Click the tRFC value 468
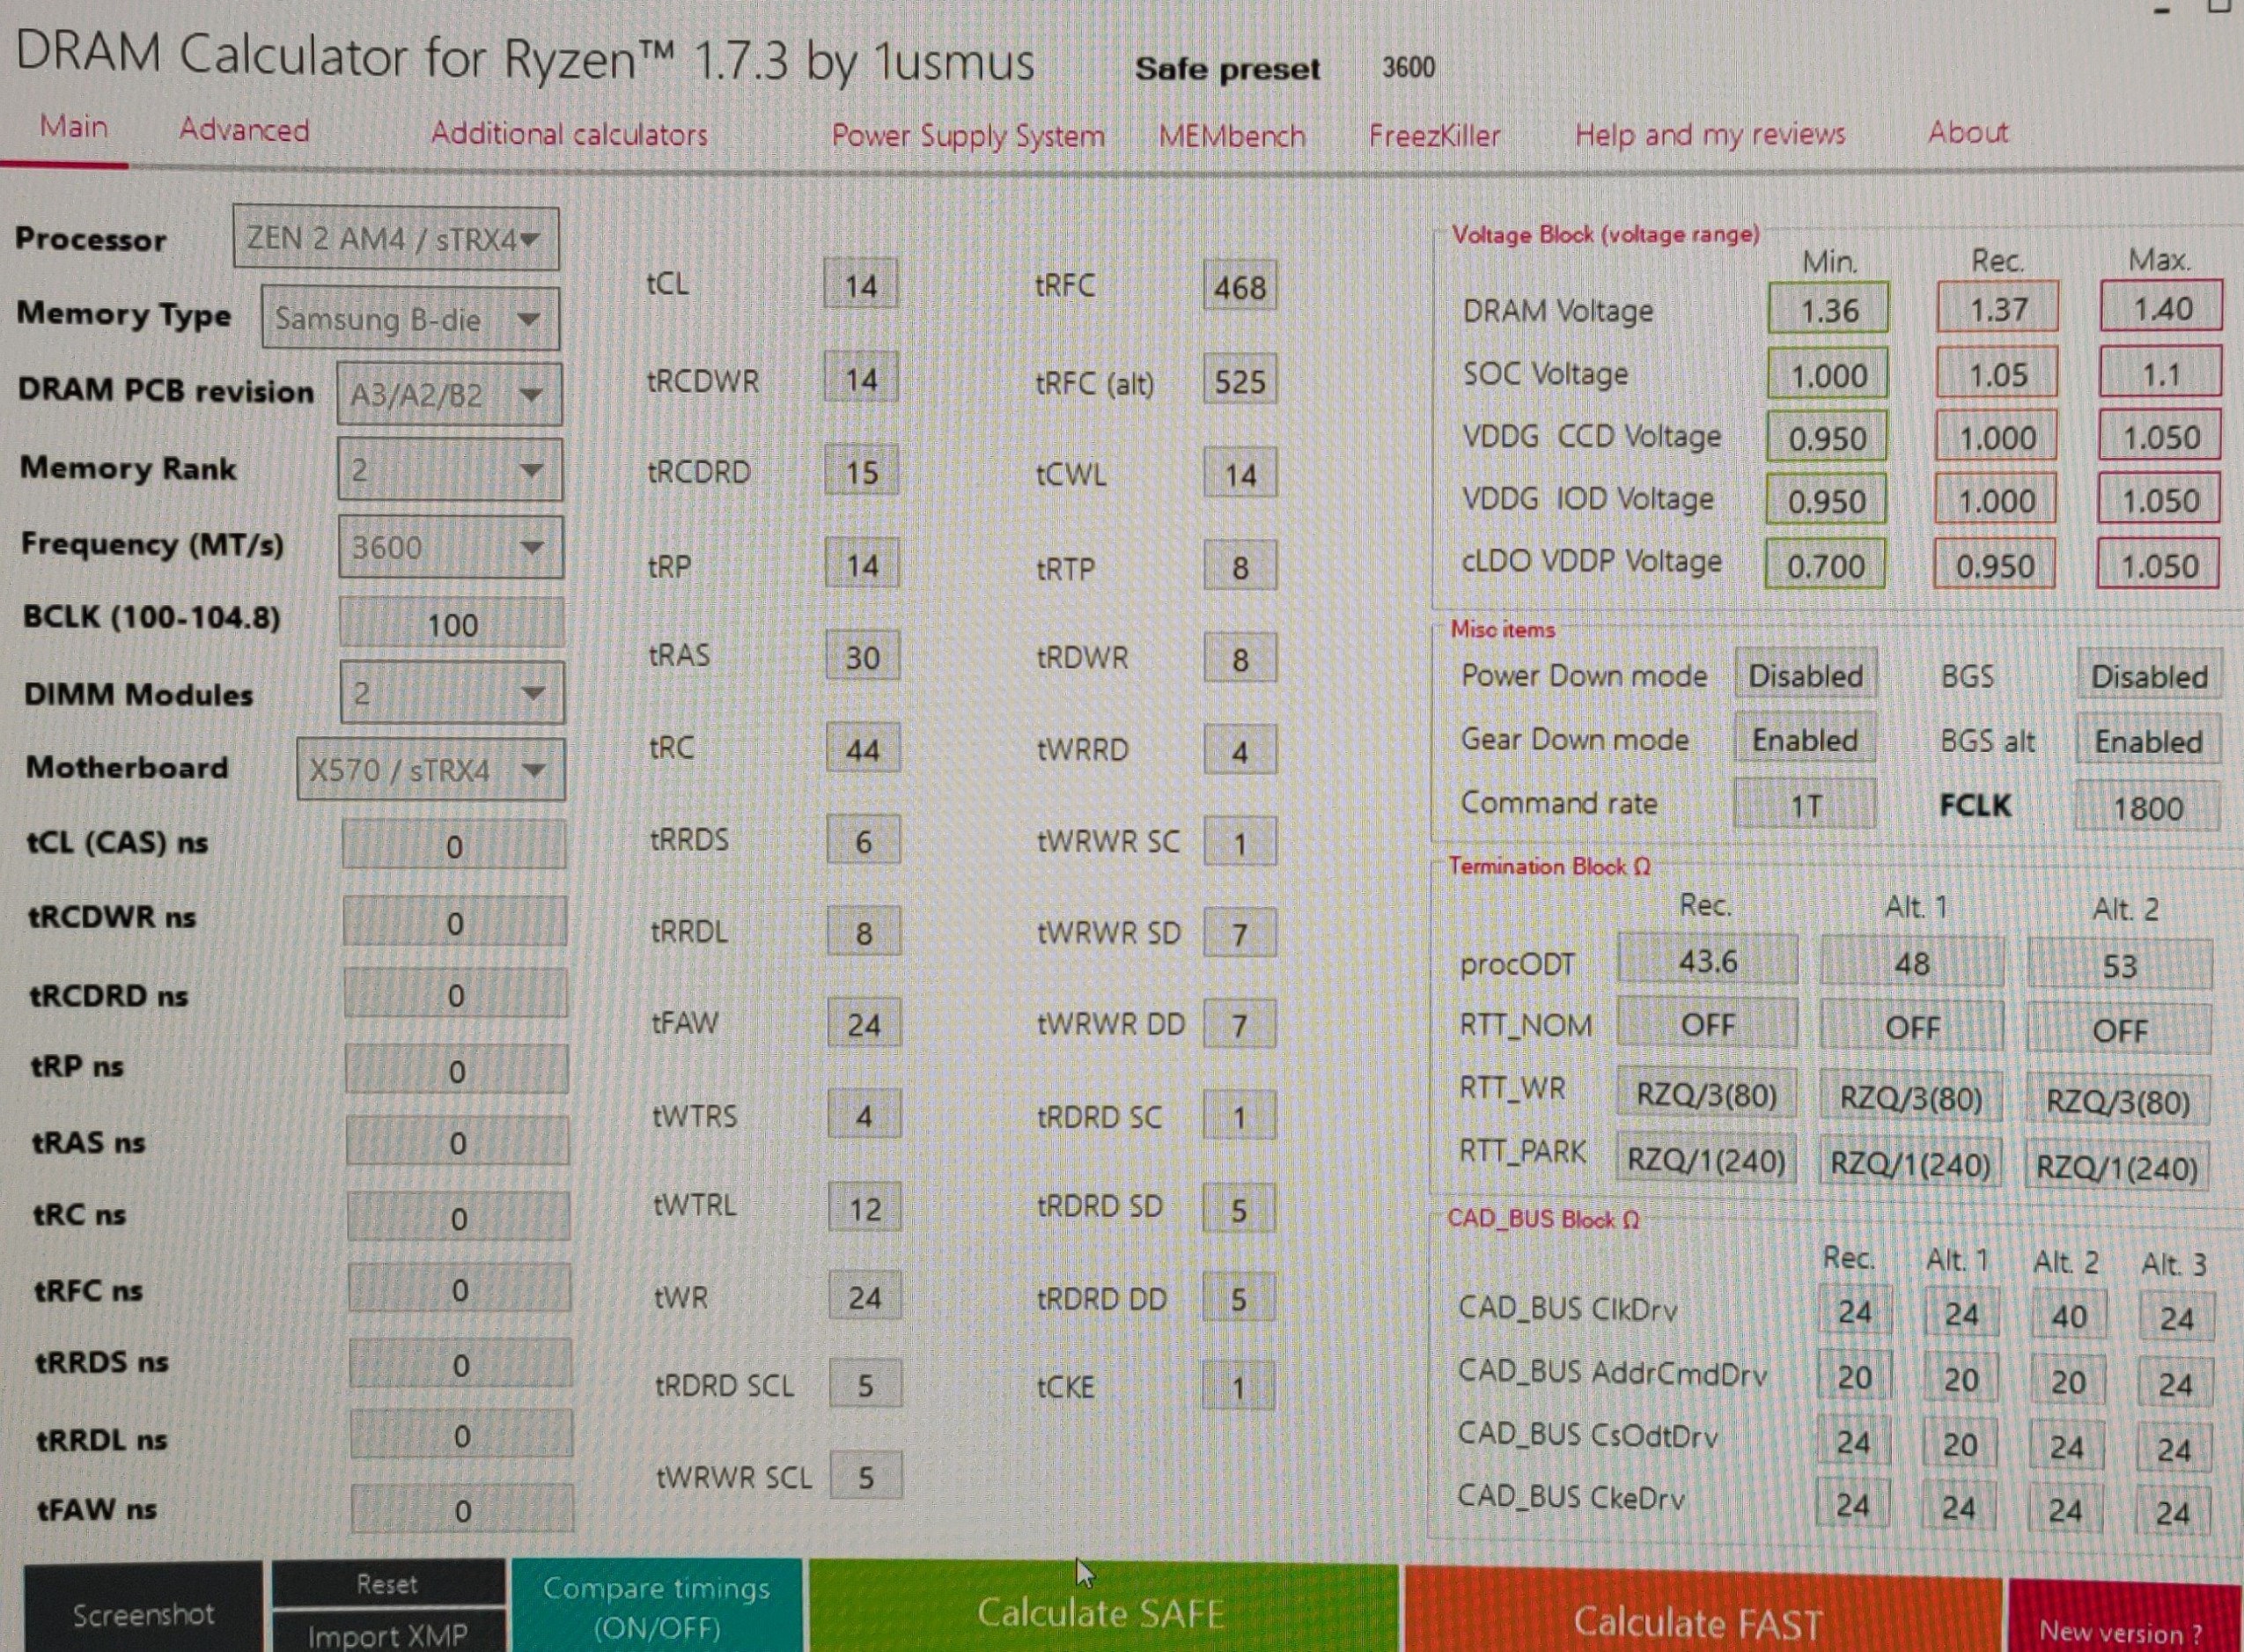 (1240, 287)
